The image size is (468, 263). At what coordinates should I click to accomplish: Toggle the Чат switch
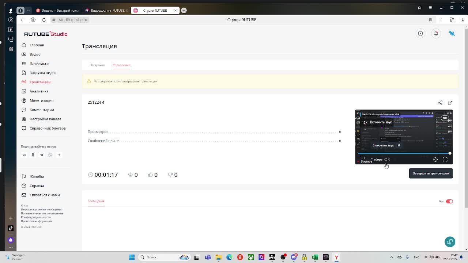(x=449, y=201)
